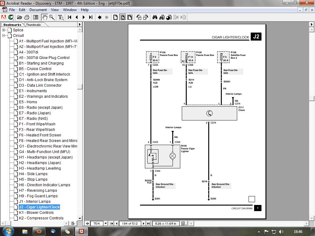Open the Bookmarks panel options arrow
315x236 pixels.
point(80,24)
